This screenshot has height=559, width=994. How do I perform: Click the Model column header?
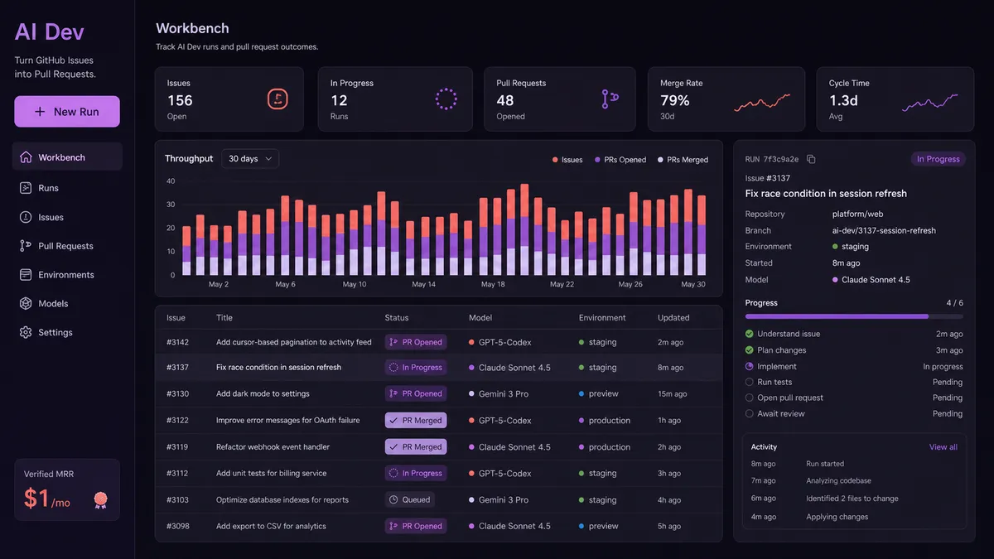[x=480, y=318]
